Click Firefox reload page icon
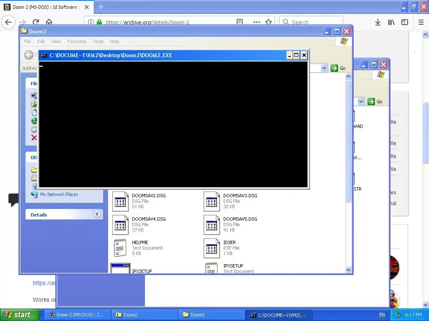The height and width of the screenshot is (321, 429). pyautogui.click(x=36, y=22)
